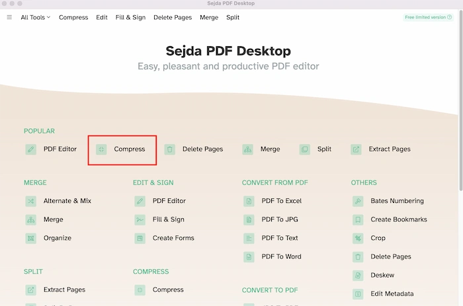Screen dimensions: 463x306
Task: Open the Deskew link
Action: tap(382, 276)
